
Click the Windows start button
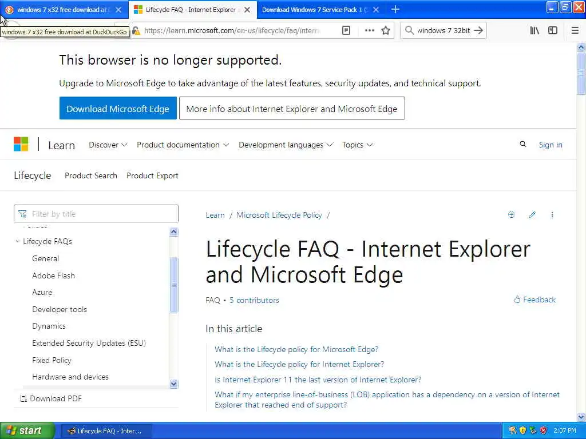point(27,430)
